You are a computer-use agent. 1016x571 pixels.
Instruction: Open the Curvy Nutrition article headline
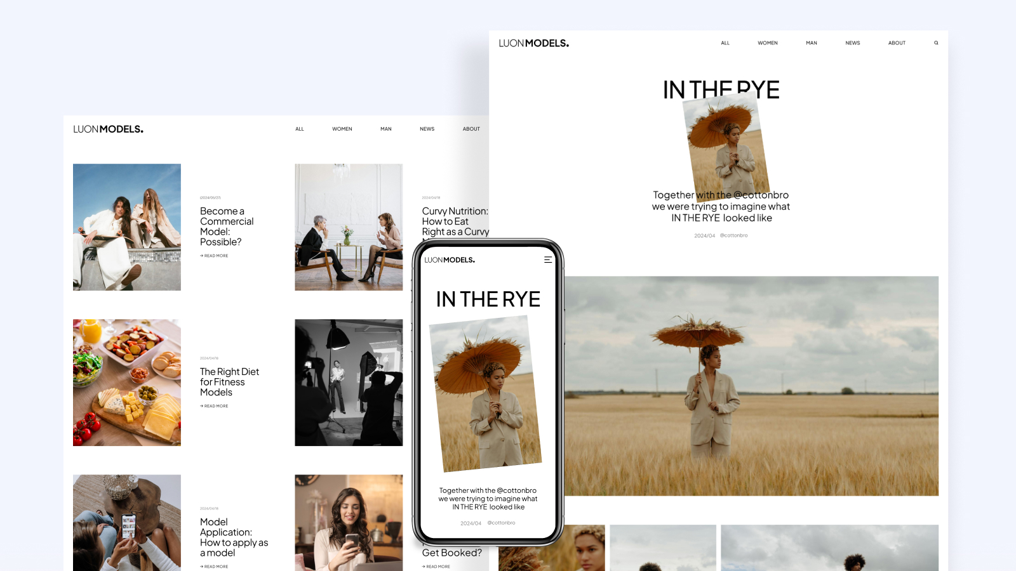click(x=455, y=221)
